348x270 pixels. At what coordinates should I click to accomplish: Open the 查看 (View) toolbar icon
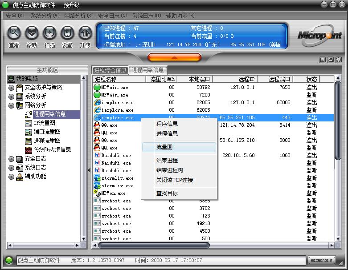pos(14,33)
